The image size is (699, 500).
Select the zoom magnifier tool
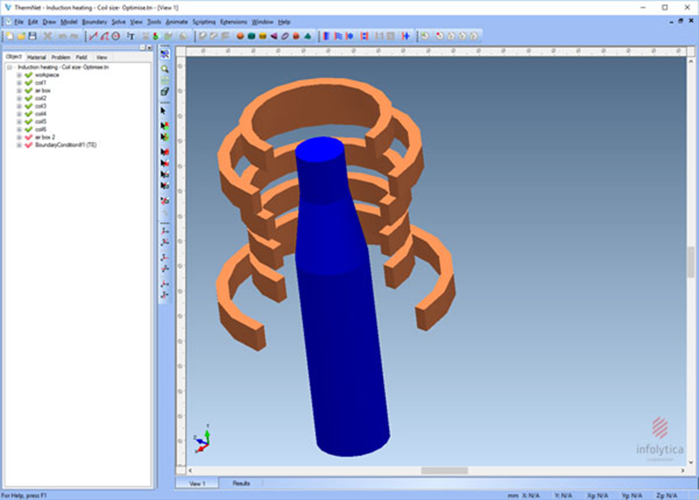tap(164, 70)
